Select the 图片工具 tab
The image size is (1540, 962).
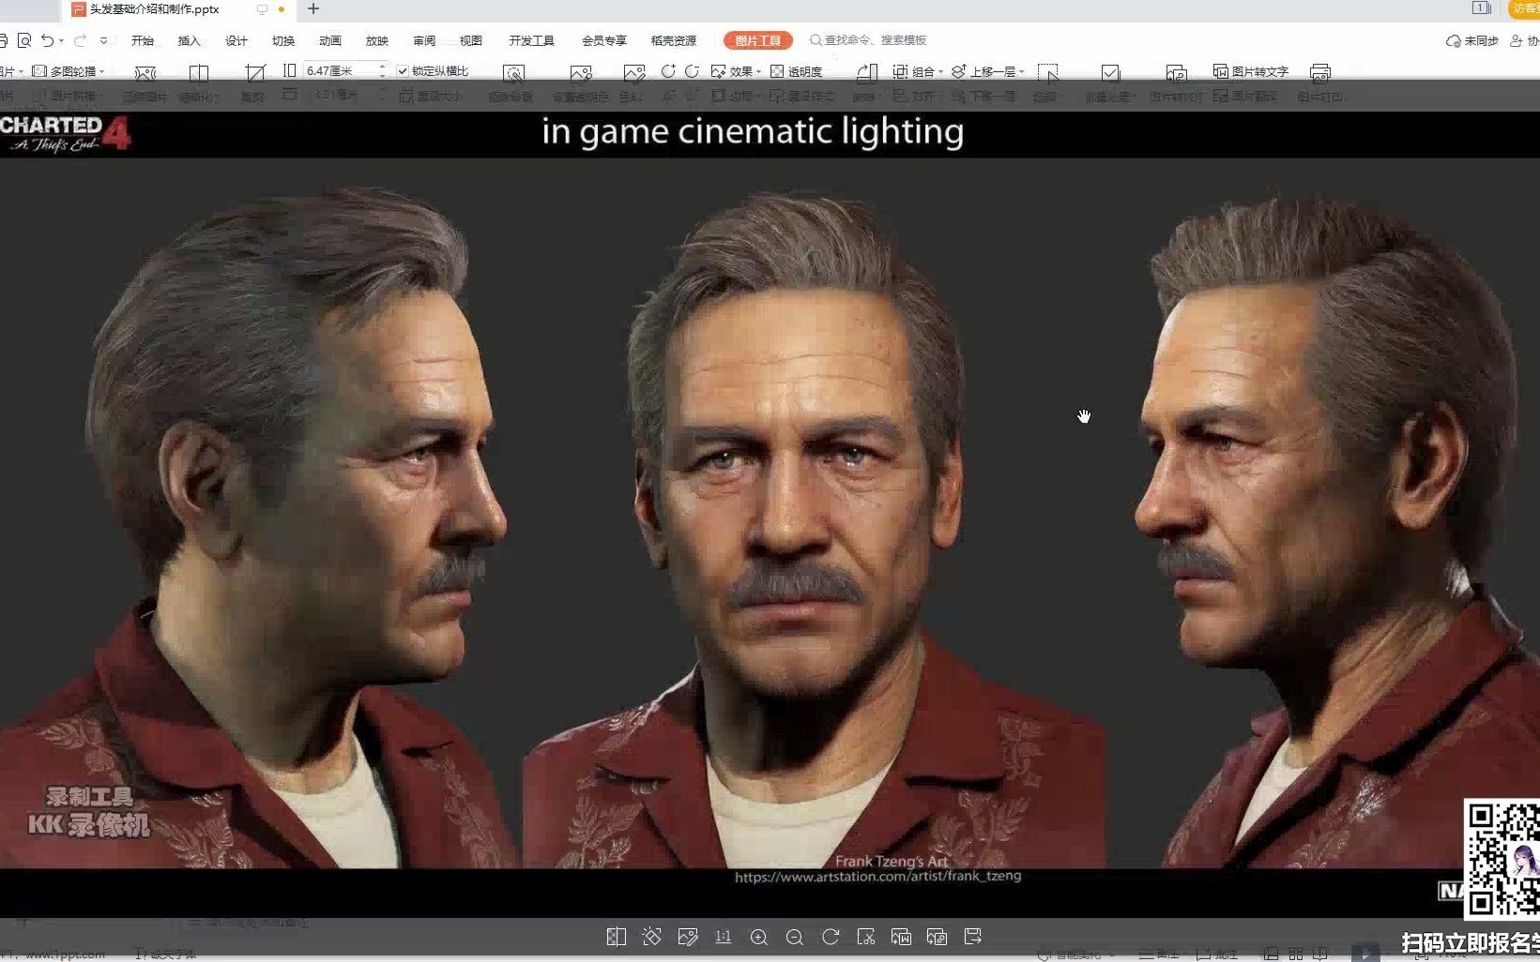coord(758,40)
